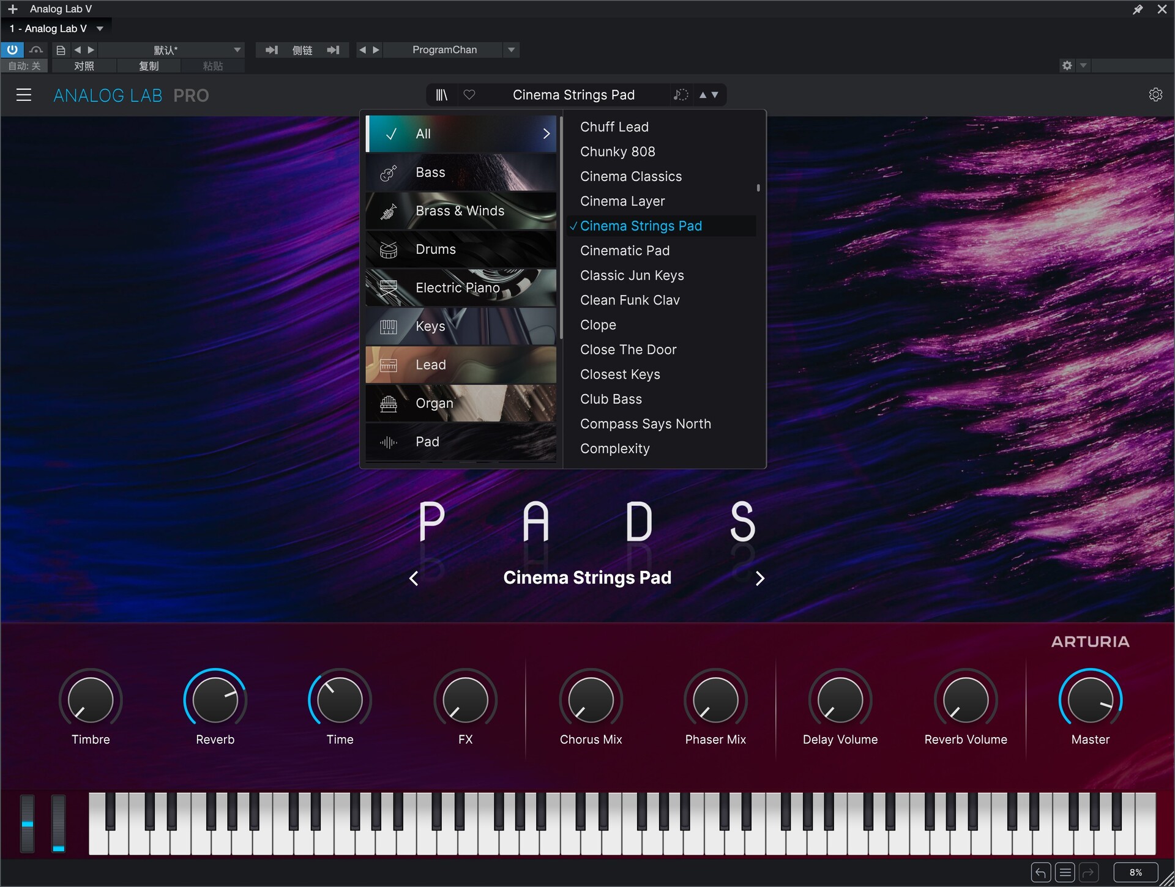Select Cinema Layer preset
This screenshot has height=887, width=1175.
661,201
